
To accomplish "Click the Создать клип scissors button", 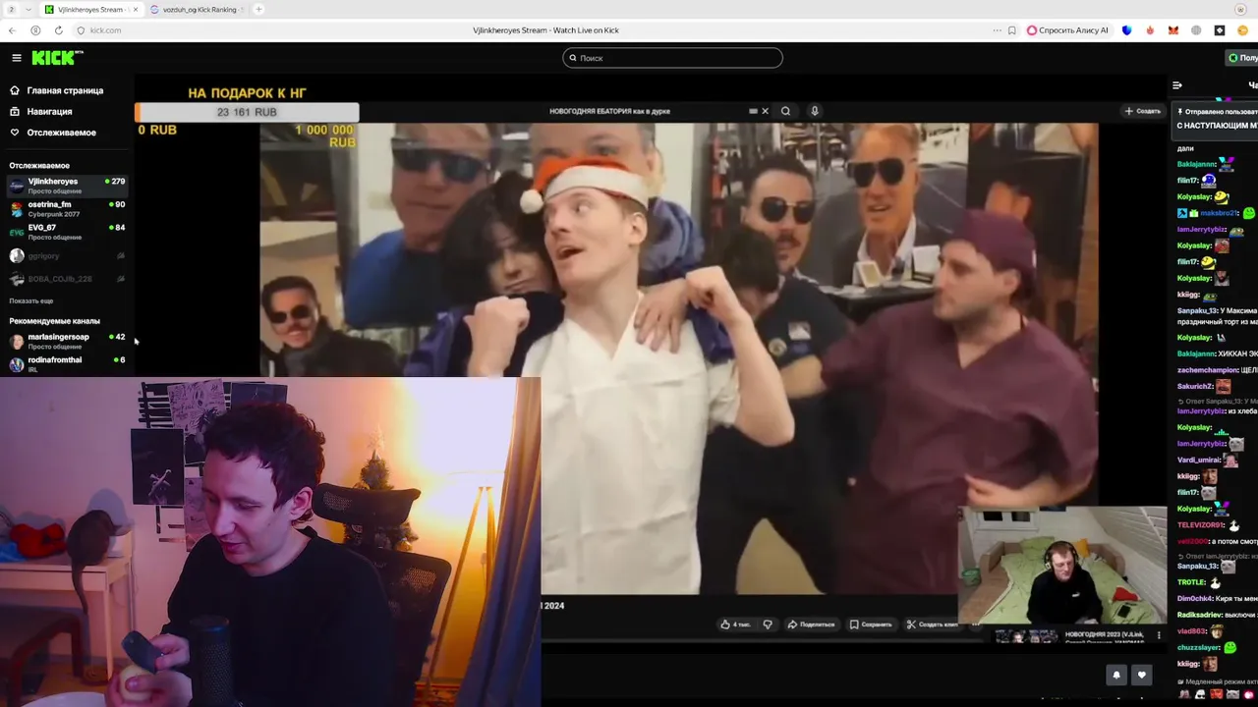I will tap(932, 625).
